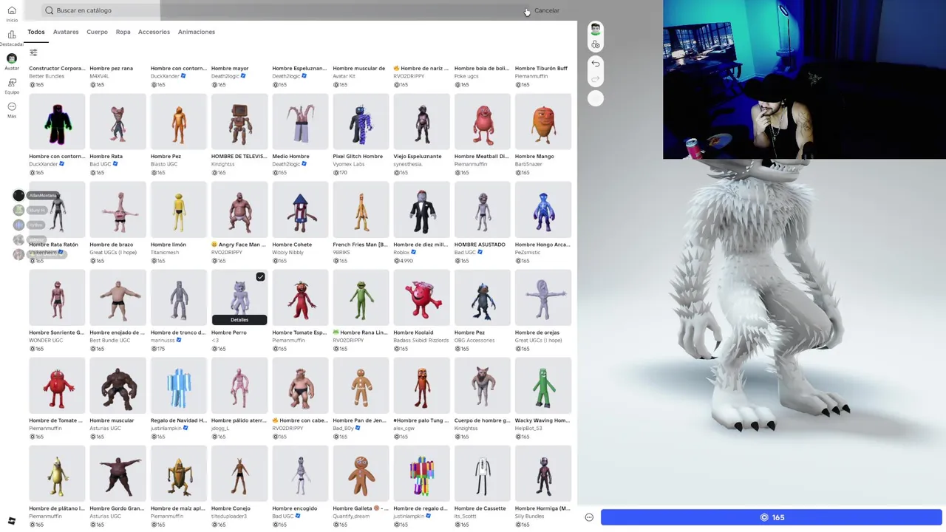Switch to the Cuerpo tab
The image size is (946, 532).
(x=97, y=32)
